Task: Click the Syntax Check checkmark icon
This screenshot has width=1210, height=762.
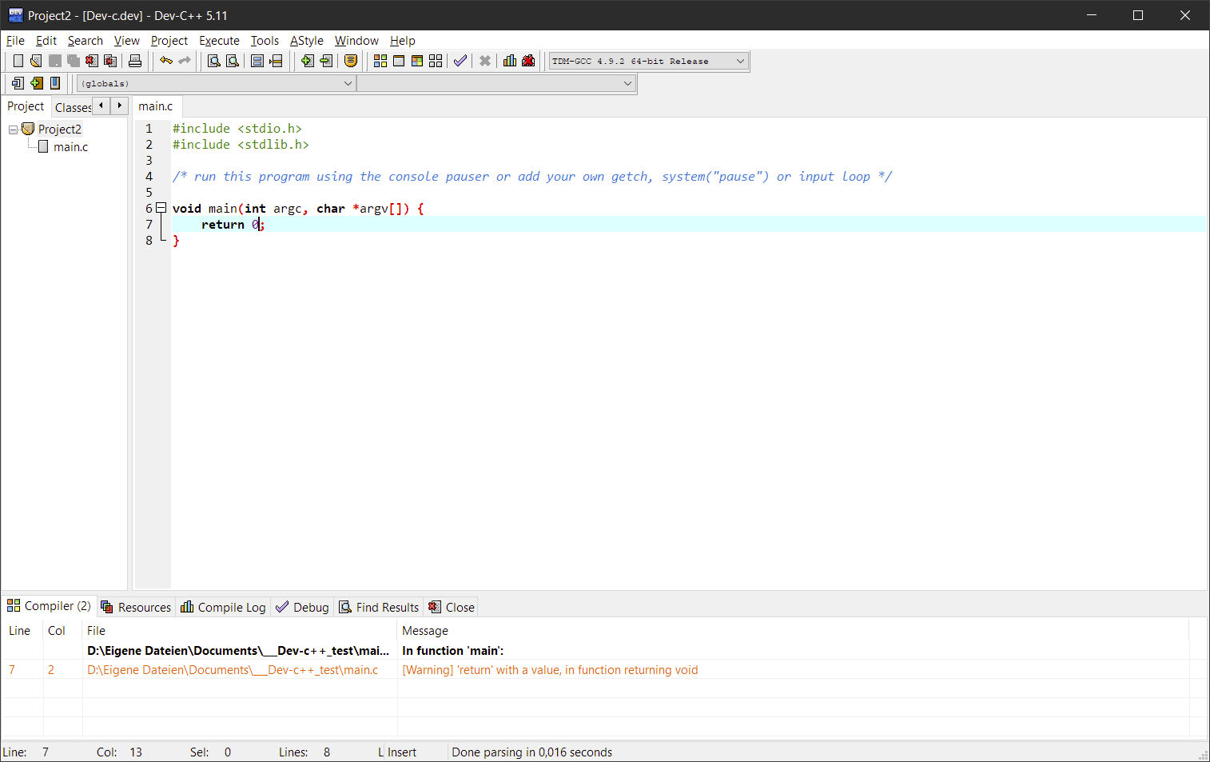Action: [x=460, y=61]
